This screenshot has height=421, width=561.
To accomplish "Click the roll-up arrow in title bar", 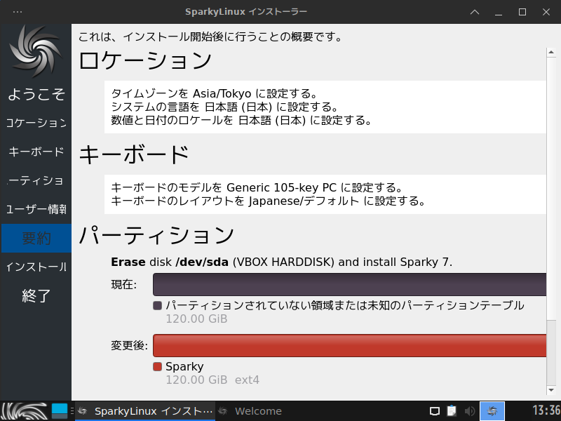I will pos(475,12).
